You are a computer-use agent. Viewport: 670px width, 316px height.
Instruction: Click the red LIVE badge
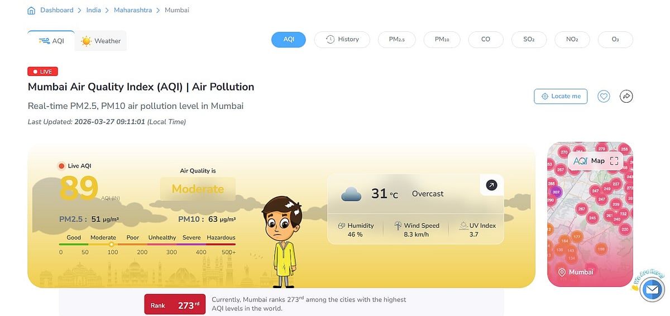point(42,71)
